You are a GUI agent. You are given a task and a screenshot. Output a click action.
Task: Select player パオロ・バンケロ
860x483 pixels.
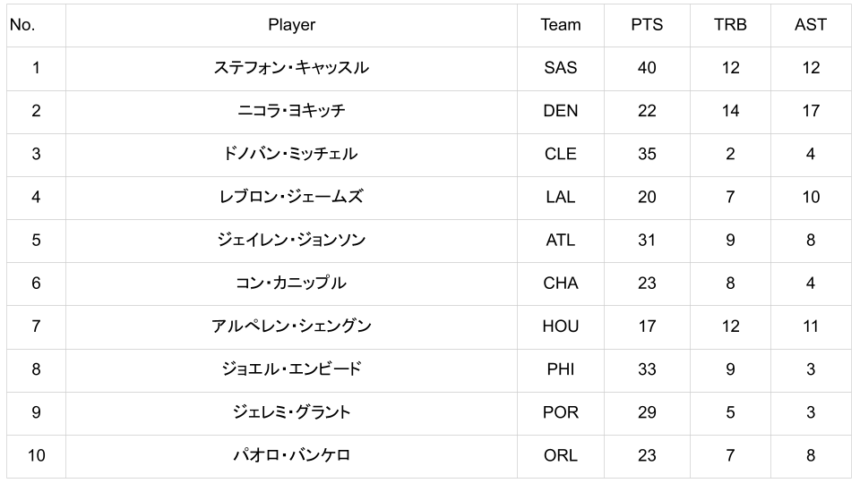tap(291, 455)
